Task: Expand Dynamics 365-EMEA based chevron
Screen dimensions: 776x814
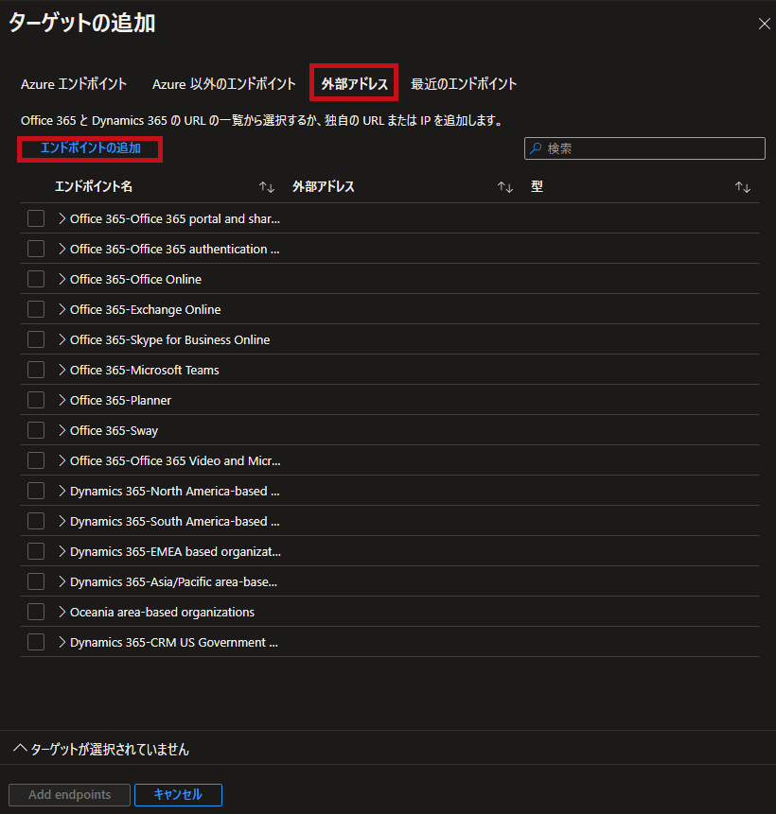Action: pos(62,551)
